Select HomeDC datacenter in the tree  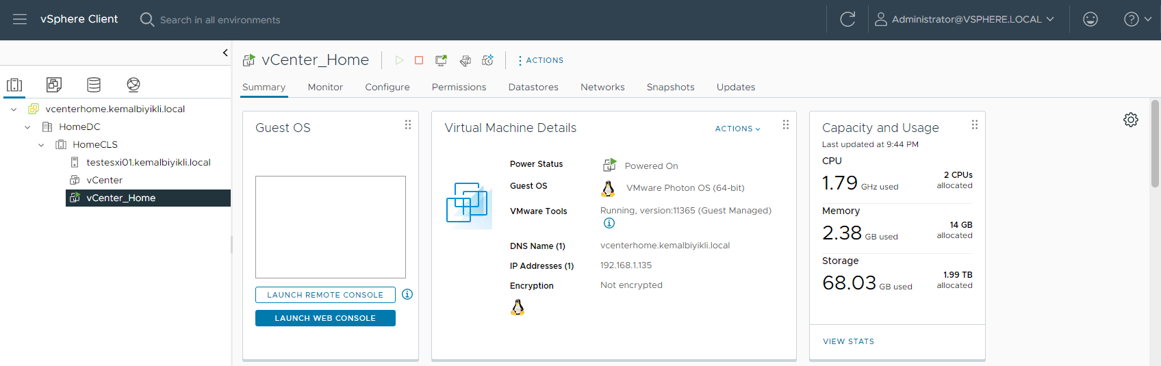pyautogui.click(x=79, y=127)
